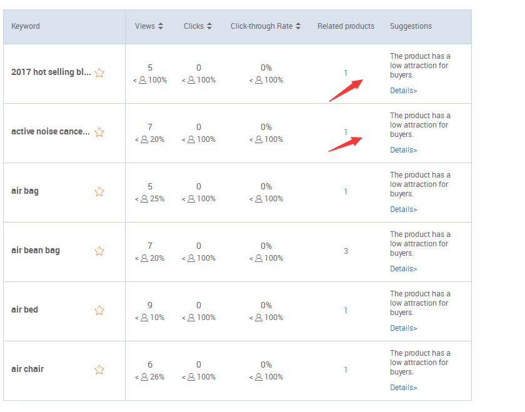Open the 'air chair' Details link
This screenshot has width=525, height=412.
[x=404, y=388]
